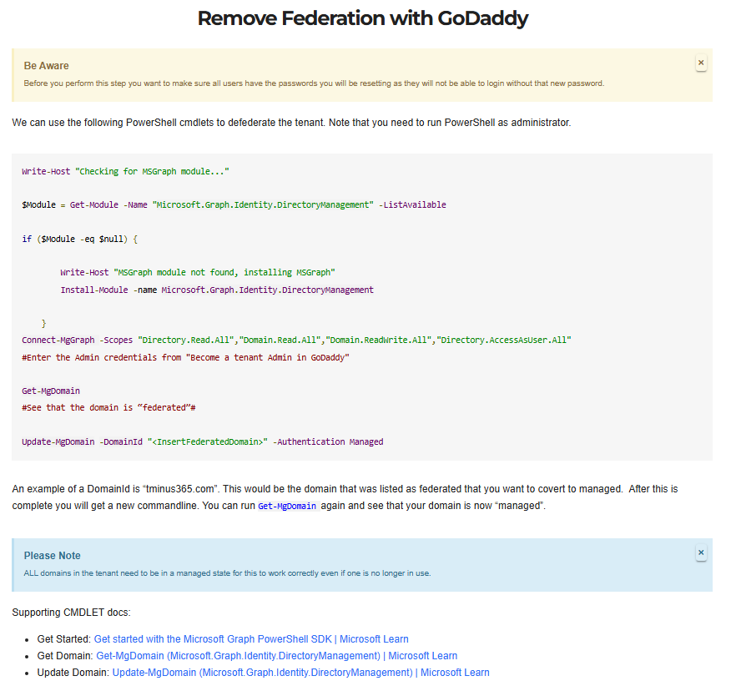Click the Write-Host "MSGraph module not found" line
The width and height of the screenshot is (731, 686).
(x=198, y=272)
